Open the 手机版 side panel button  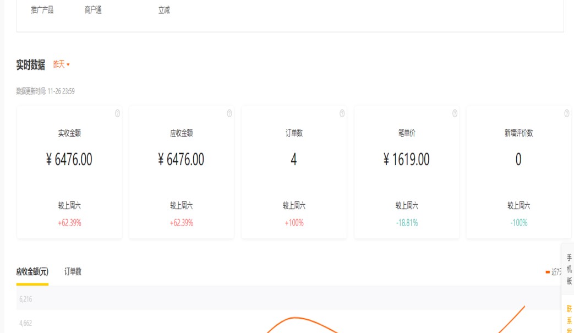point(569,269)
